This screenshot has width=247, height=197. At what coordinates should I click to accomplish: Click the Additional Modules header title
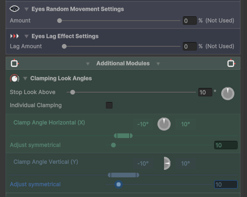pyautogui.click(x=123, y=63)
